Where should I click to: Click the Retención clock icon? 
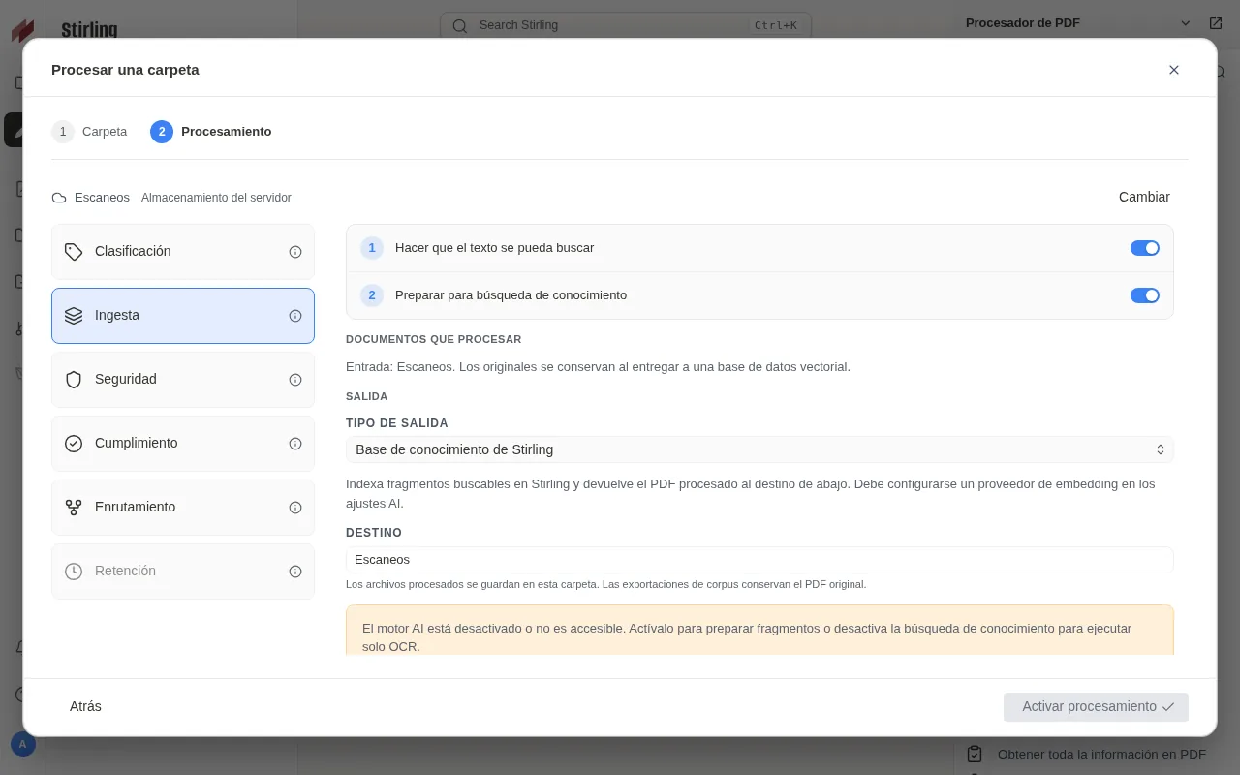[x=74, y=572]
